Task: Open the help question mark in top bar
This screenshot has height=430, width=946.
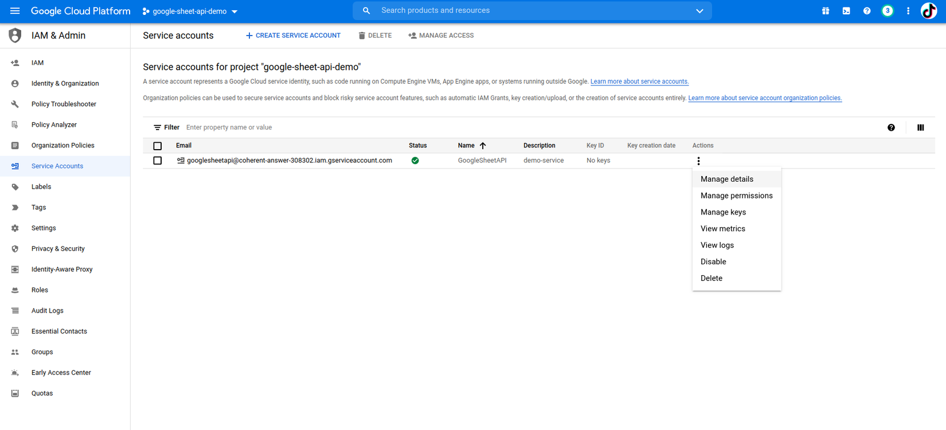Action: pyautogui.click(x=867, y=11)
